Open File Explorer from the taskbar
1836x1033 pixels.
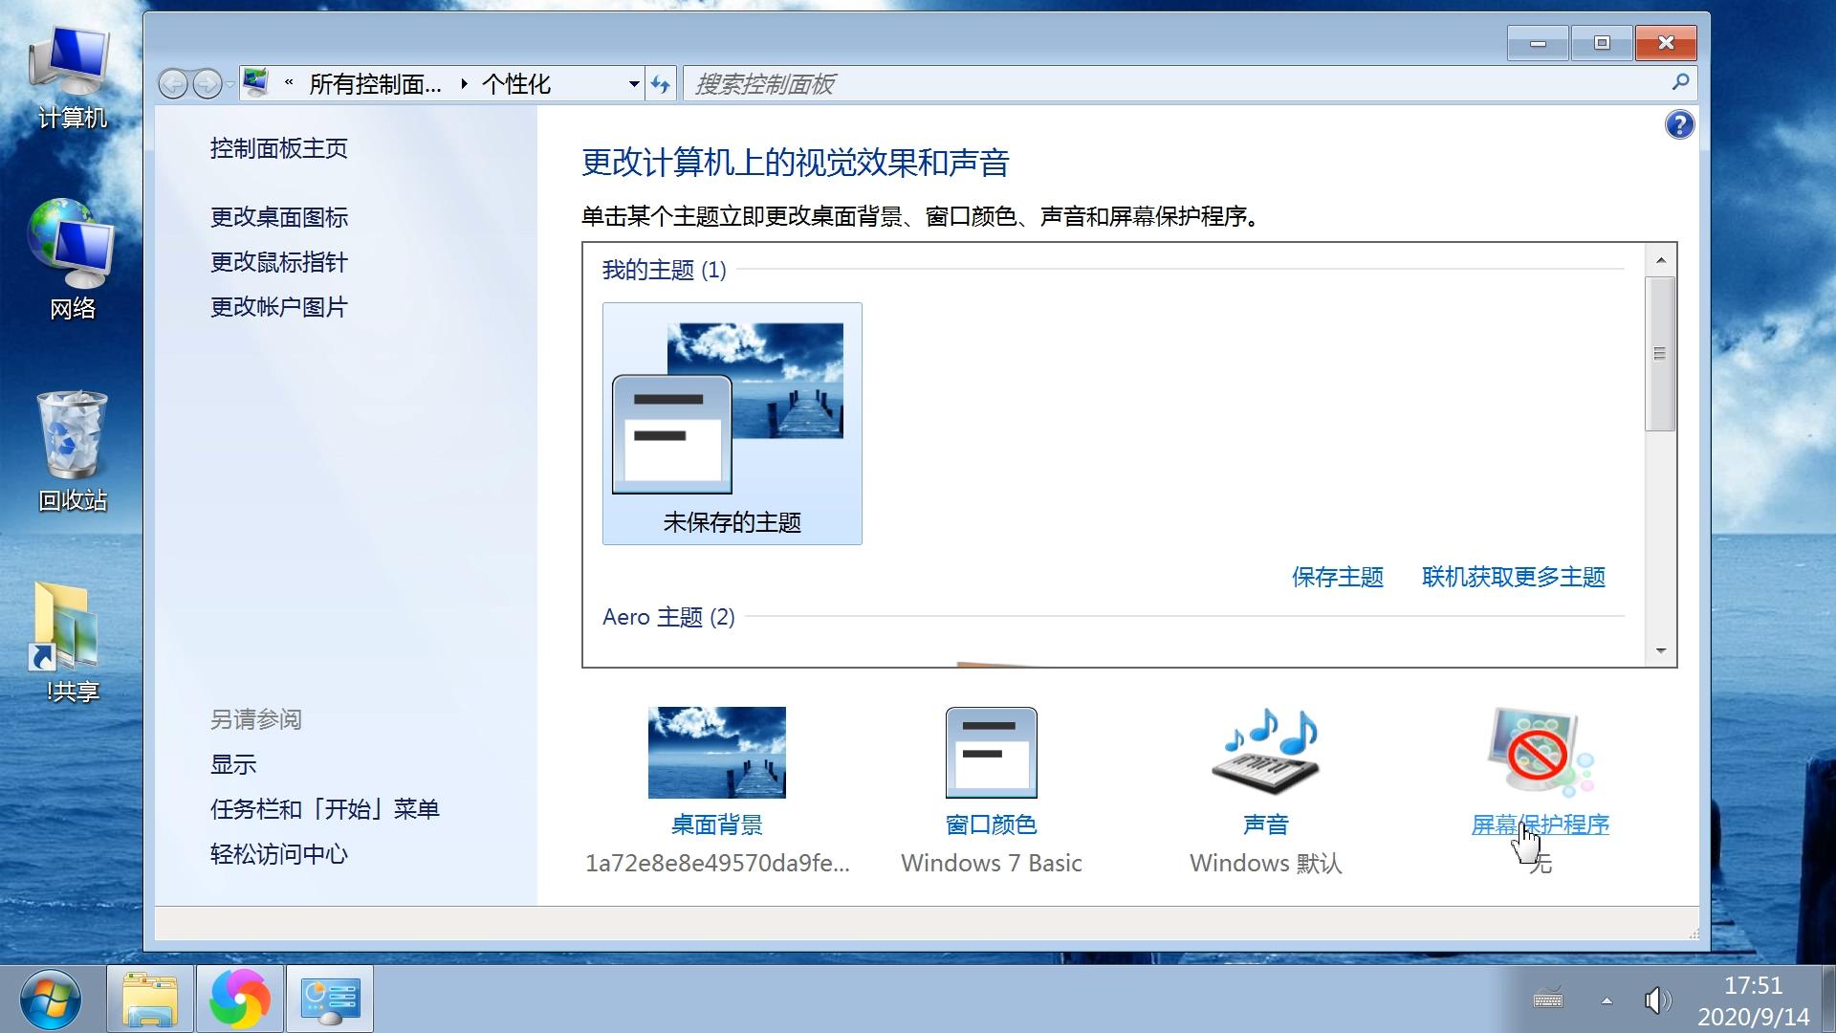pyautogui.click(x=150, y=999)
